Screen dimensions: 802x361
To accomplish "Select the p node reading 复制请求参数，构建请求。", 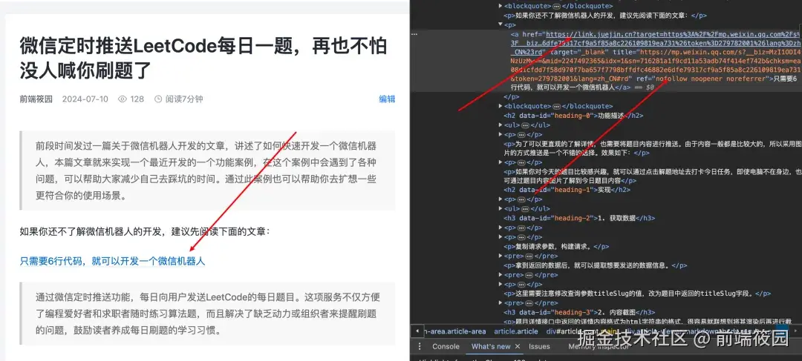I will coord(556,247).
